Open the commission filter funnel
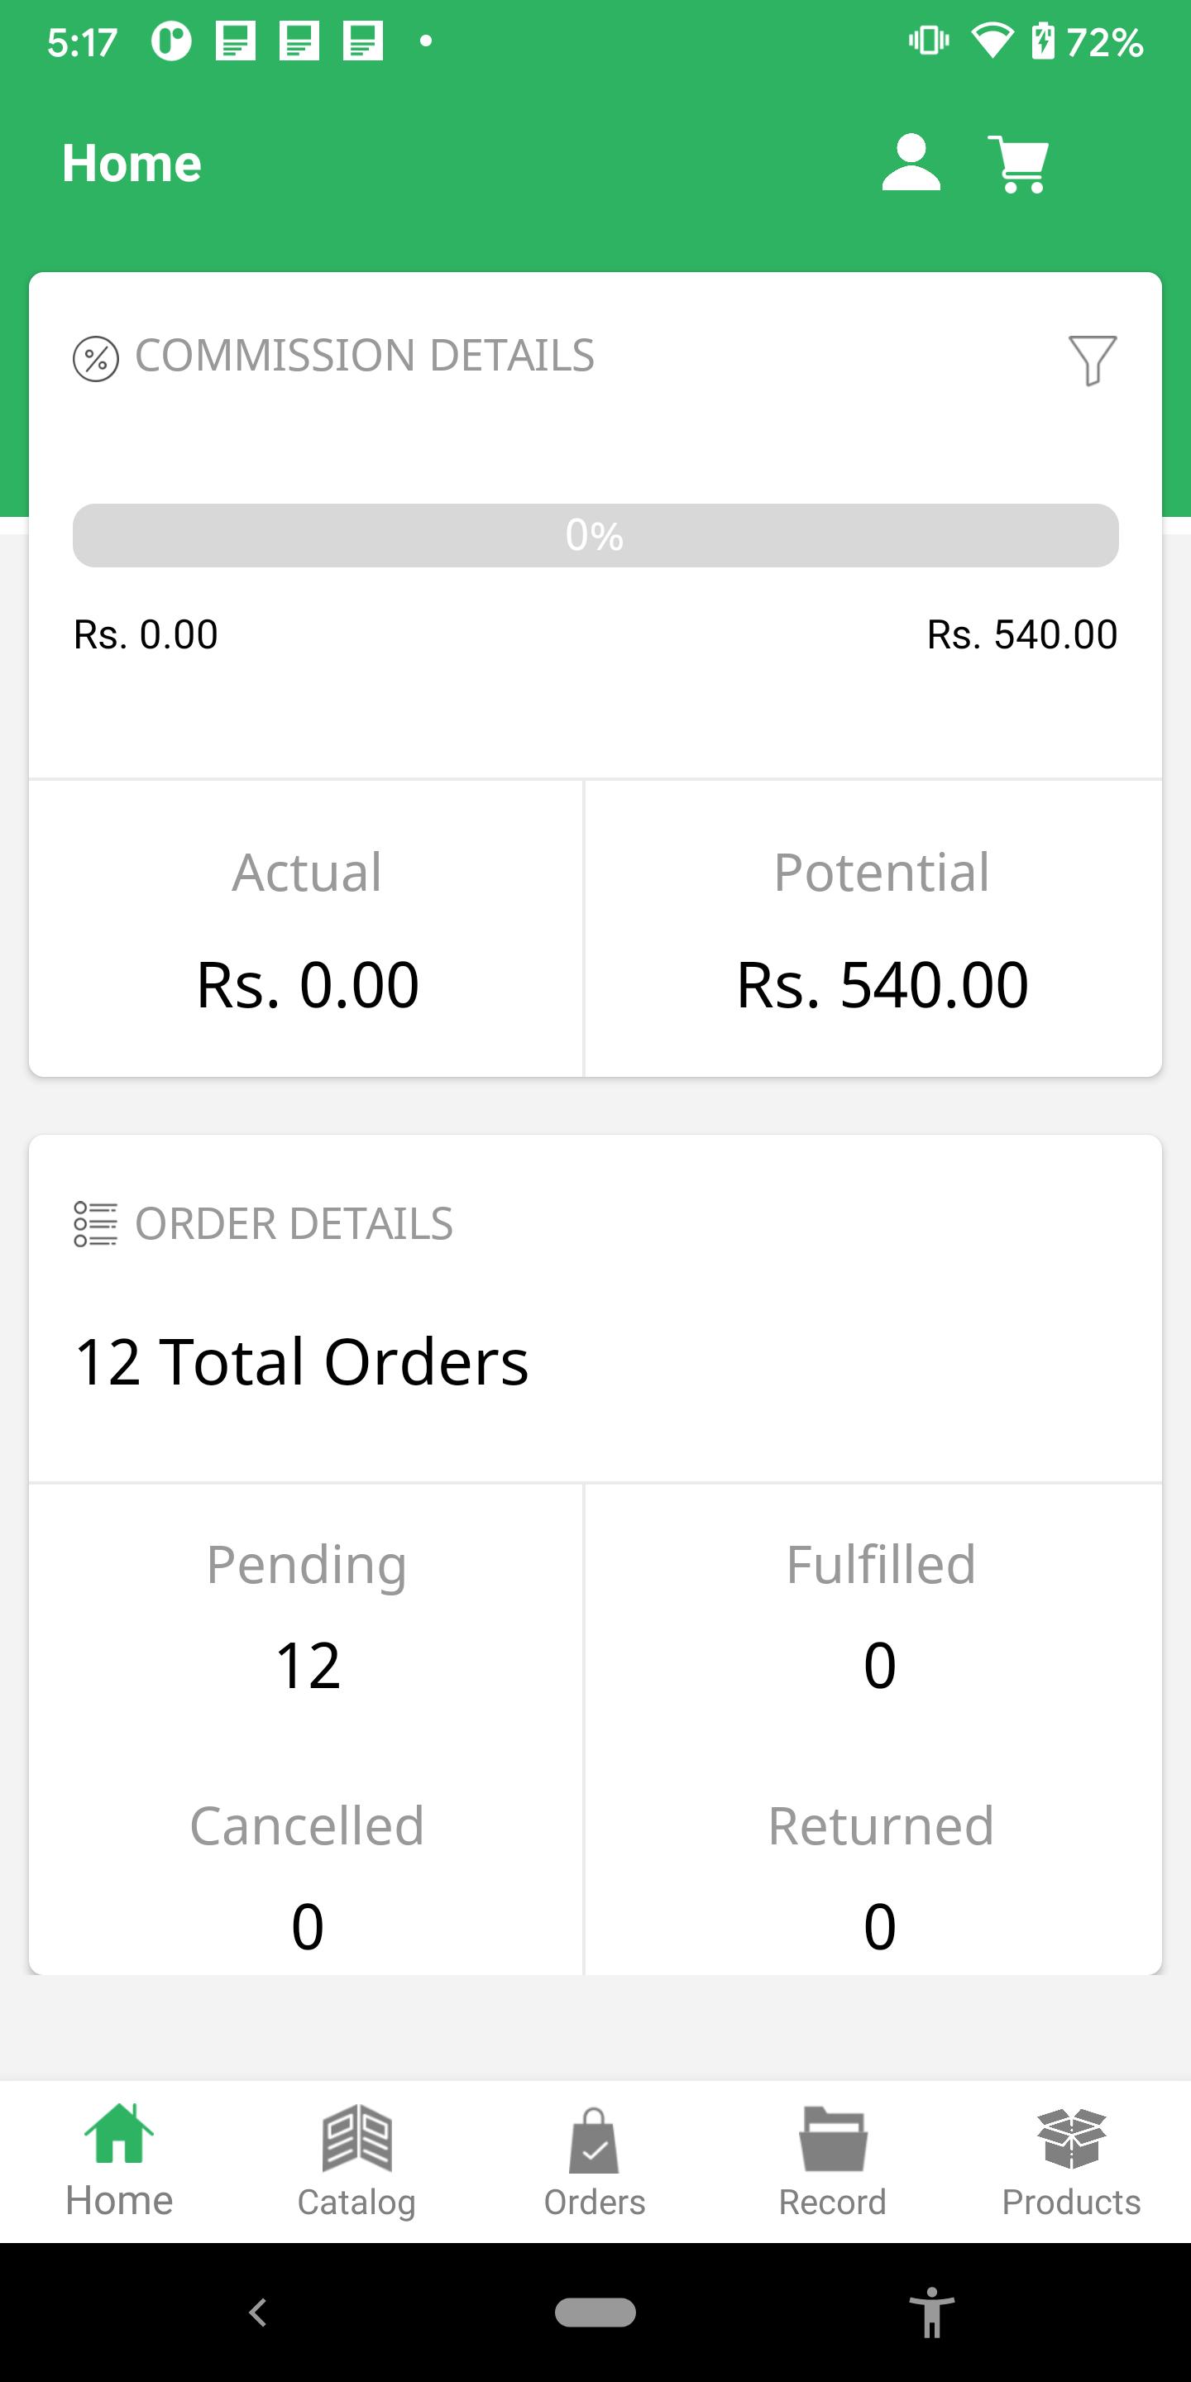The height and width of the screenshot is (2382, 1191). point(1092,359)
